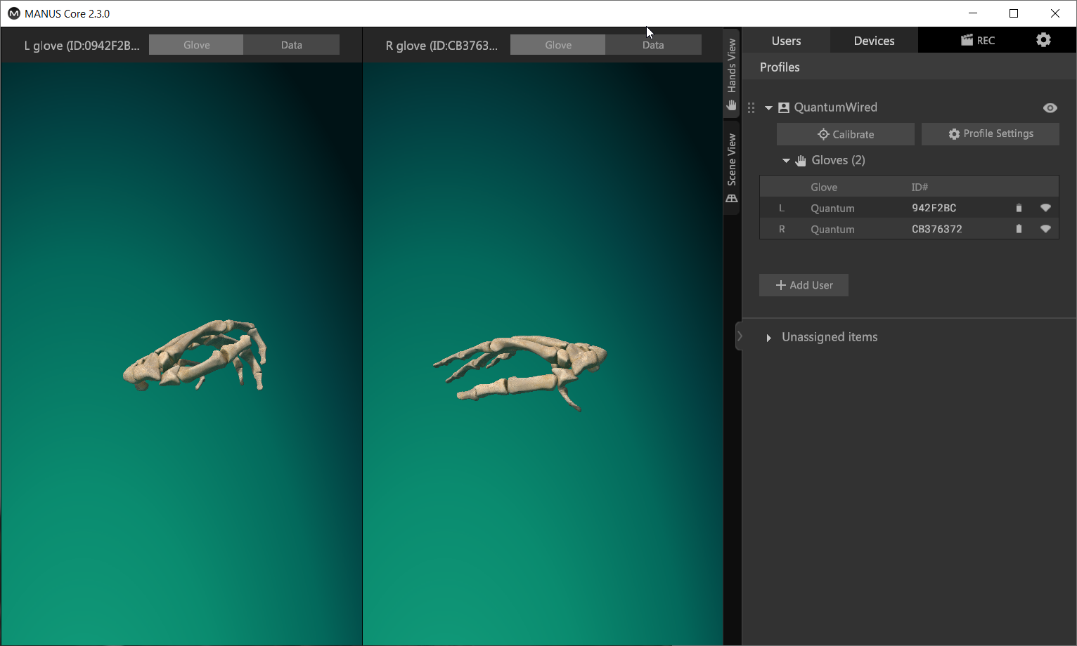The height and width of the screenshot is (646, 1077).
Task: Collapse the QuantumWired profile
Action: coord(768,108)
